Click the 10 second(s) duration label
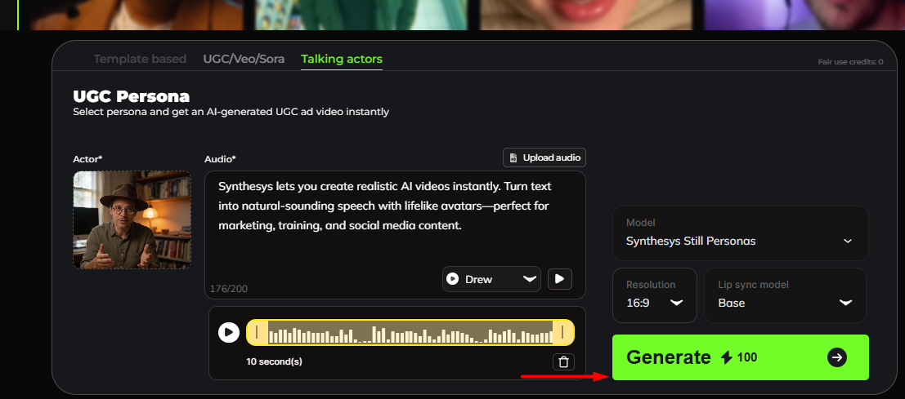905x399 pixels. pos(274,361)
